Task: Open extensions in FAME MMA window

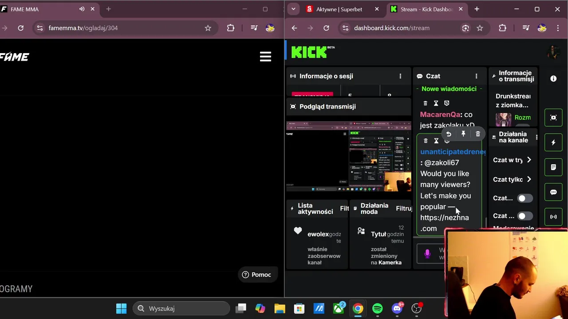Action: point(230,28)
